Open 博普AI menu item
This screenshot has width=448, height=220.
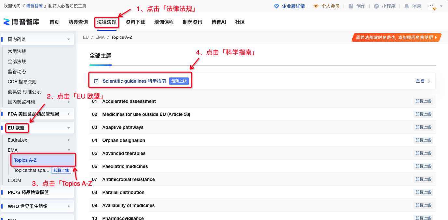pyautogui.click(x=219, y=22)
